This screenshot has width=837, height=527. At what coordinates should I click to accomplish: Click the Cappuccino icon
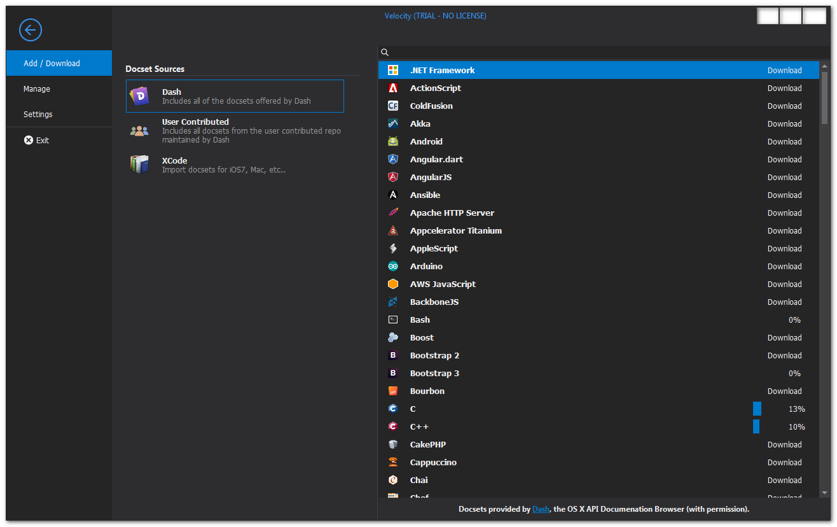tap(393, 462)
